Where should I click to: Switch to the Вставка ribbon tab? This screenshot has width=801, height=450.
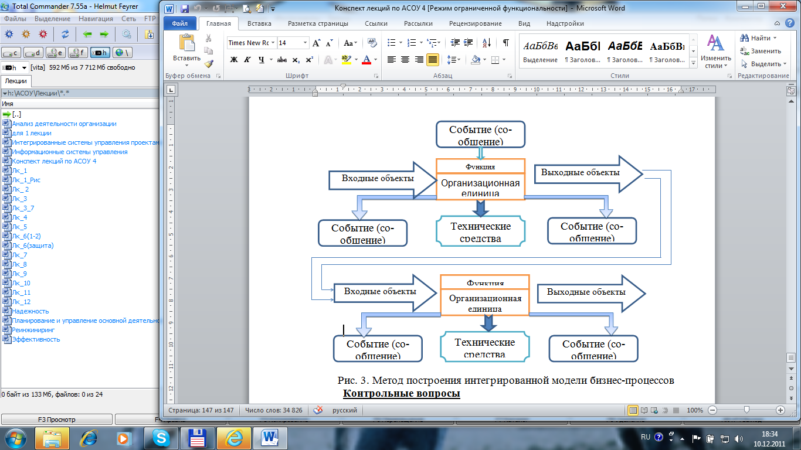click(x=259, y=23)
